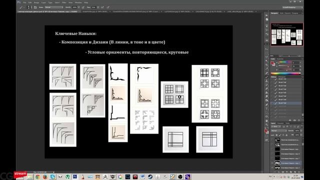Create a new layer

tap(294, 172)
